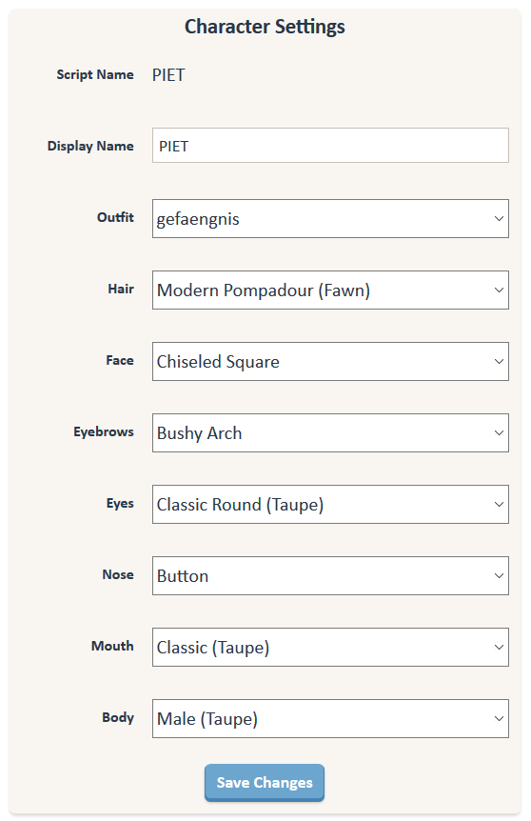Click the Outfit field label
The height and width of the screenshot is (821, 531).
pyautogui.click(x=115, y=217)
